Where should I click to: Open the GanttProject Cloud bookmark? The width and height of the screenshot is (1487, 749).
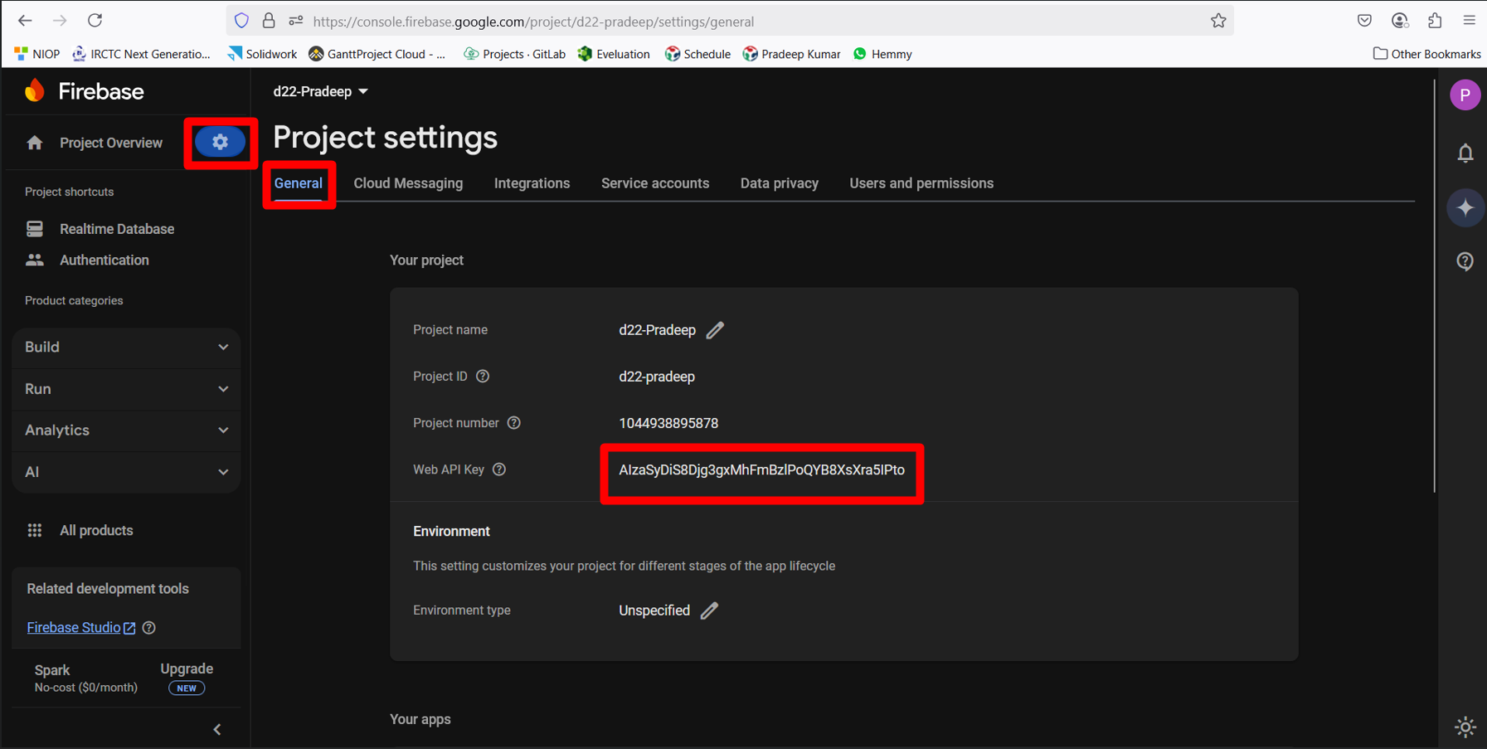[x=377, y=54]
